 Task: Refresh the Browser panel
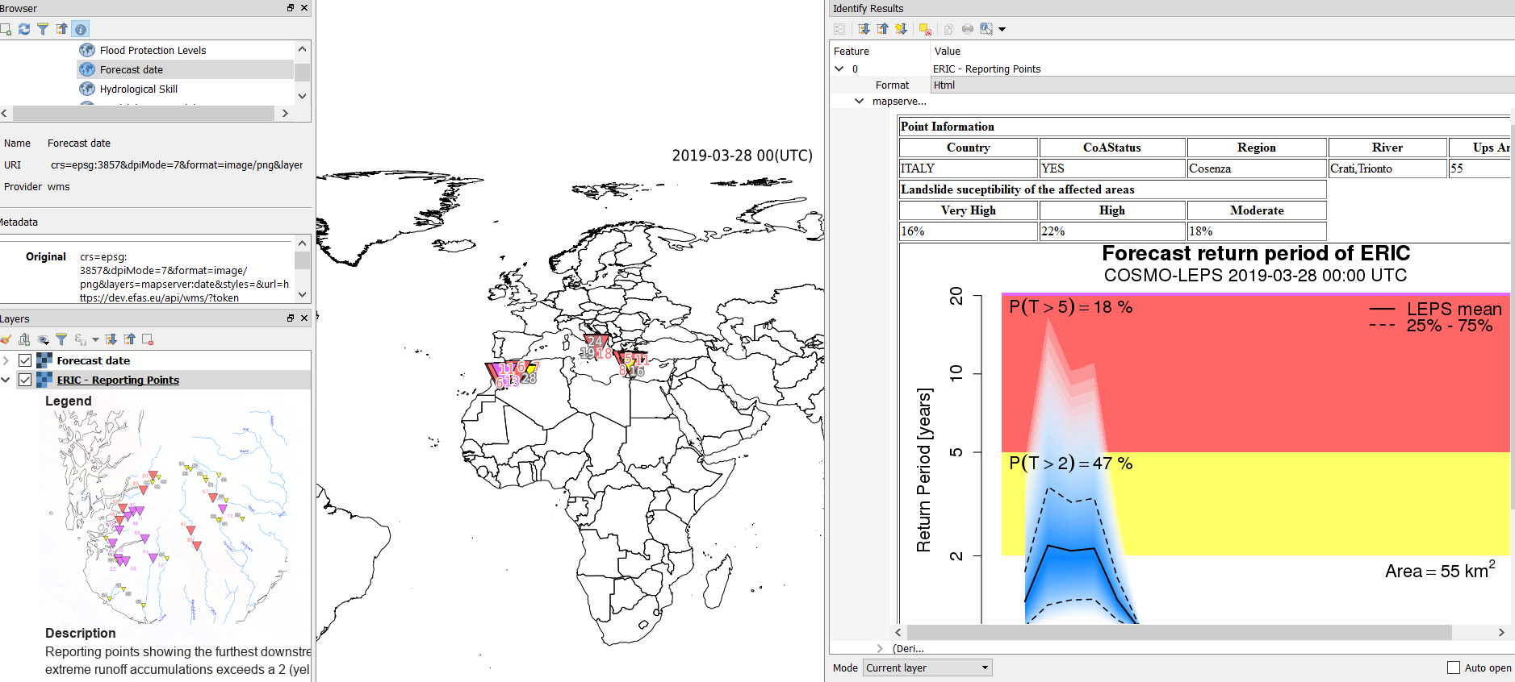click(x=24, y=29)
